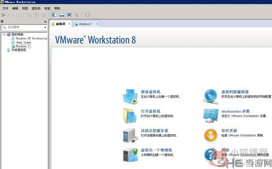Click the text 检查 VMware Workstation 更新

[x=243, y=135]
